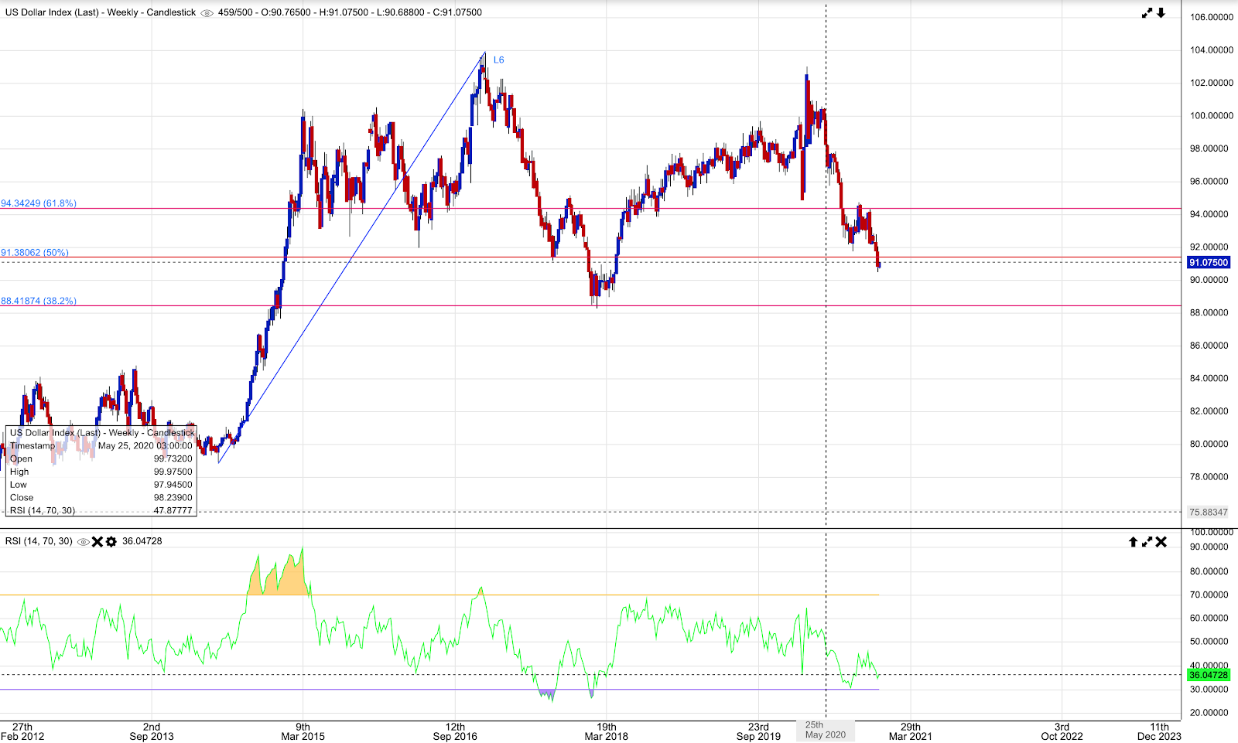This screenshot has height=743, width=1238.
Task: Click the Close value 98.23900 in tooltip
Action: (173, 498)
